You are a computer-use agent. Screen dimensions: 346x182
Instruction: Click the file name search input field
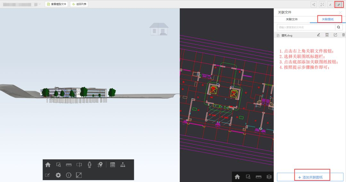click(x=305, y=28)
